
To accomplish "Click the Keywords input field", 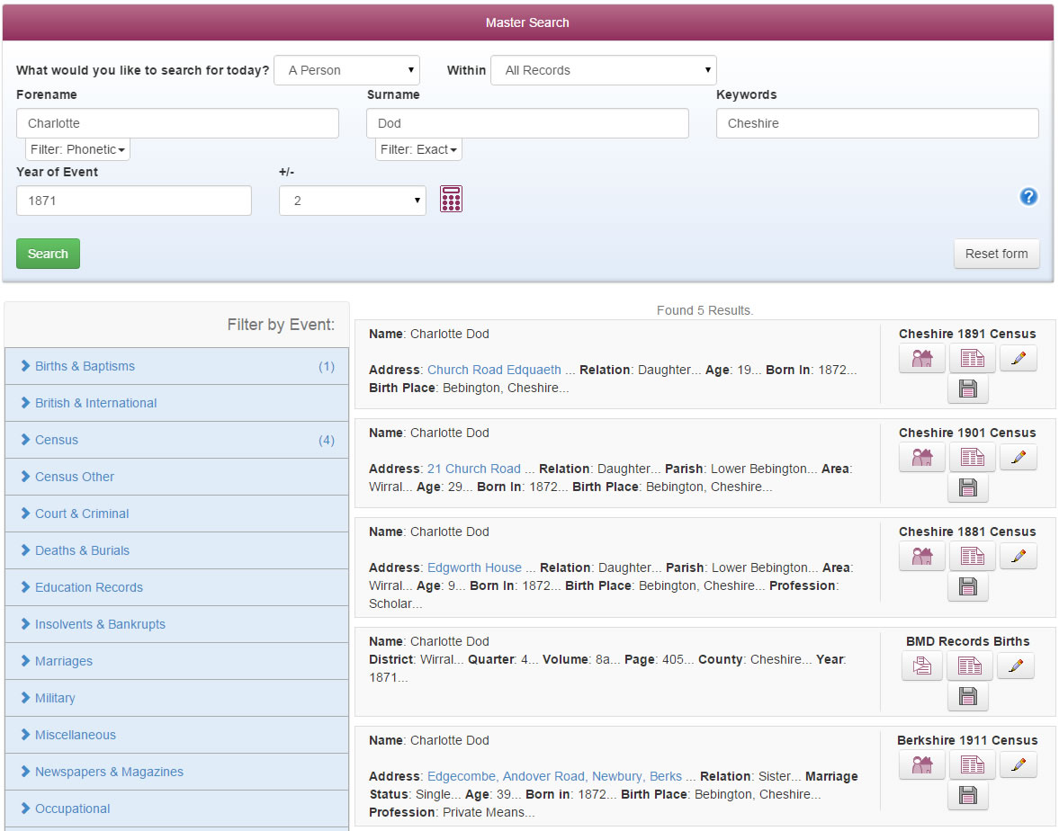I will (x=877, y=123).
